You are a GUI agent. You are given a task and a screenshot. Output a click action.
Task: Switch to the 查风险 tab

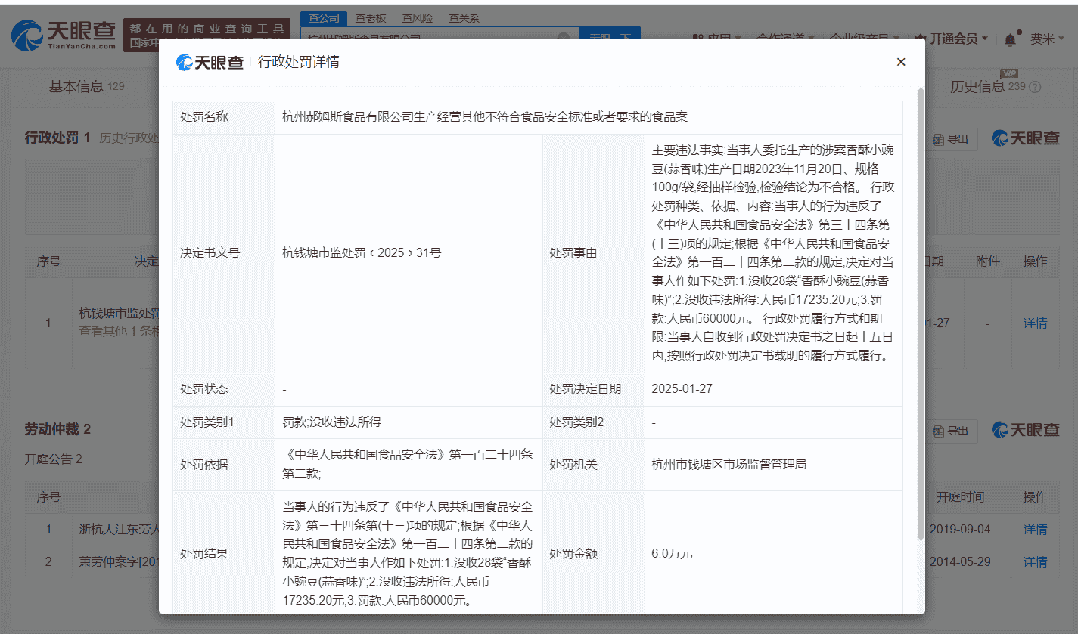pos(417,17)
